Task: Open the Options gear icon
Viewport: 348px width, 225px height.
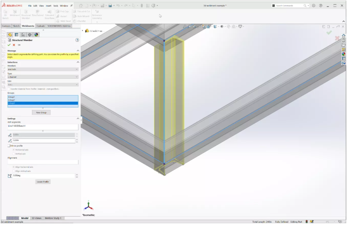Action: click(x=153, y=6)
